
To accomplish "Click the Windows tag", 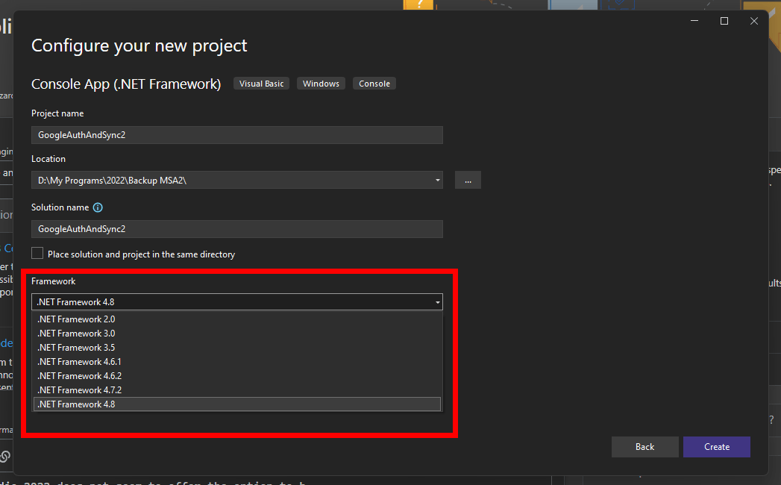I will point(321,84).
